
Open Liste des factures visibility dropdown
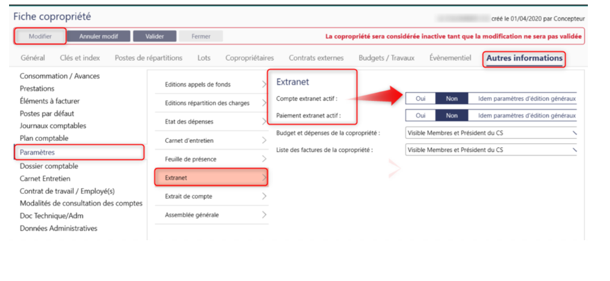click(x=491, y=150)
